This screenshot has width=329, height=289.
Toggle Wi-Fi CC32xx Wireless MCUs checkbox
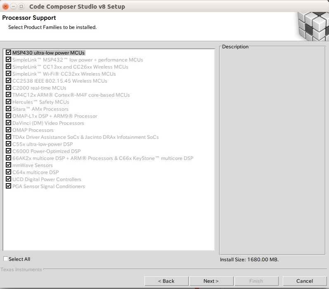(x=8, y=74)
